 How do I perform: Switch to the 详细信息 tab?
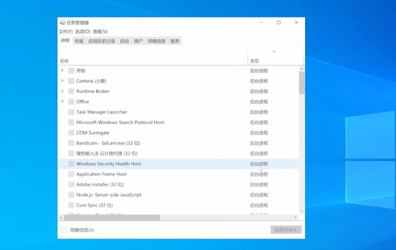point(157,41)
